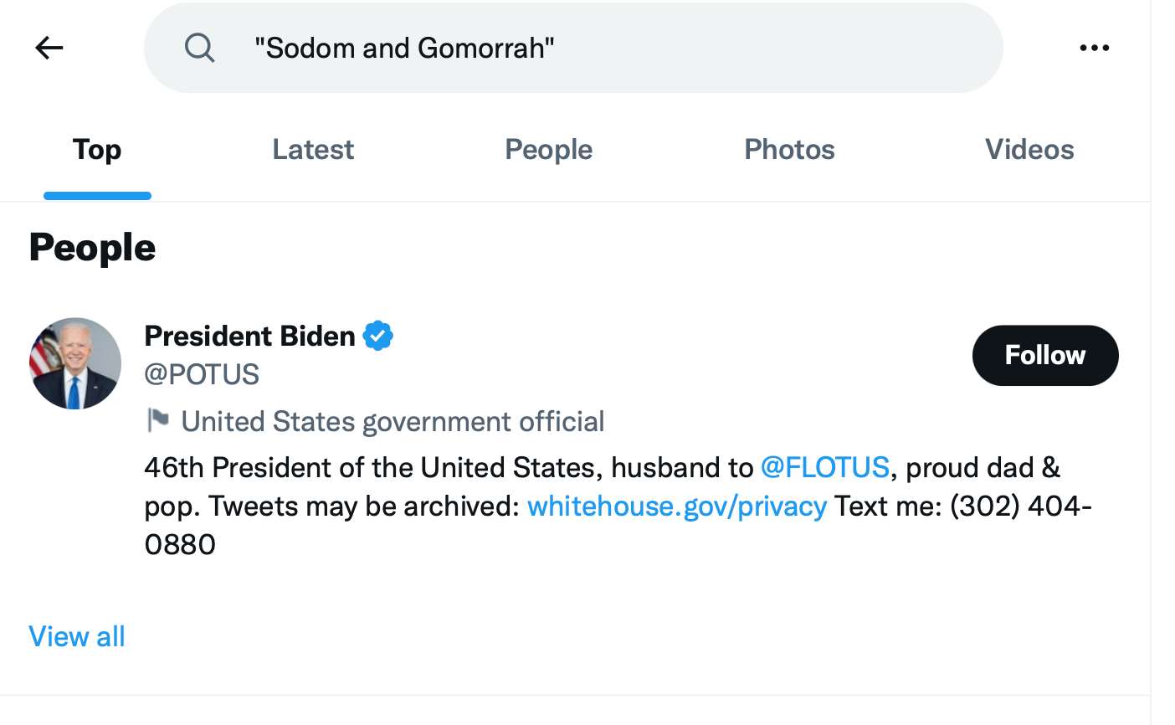Open the whitehouse.gov/privacy link
Screen dimensions: 1175x725
coord(677,506)
